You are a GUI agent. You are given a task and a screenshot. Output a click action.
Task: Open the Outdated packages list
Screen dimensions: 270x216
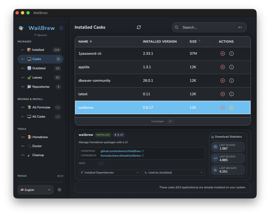click(40, 68)
